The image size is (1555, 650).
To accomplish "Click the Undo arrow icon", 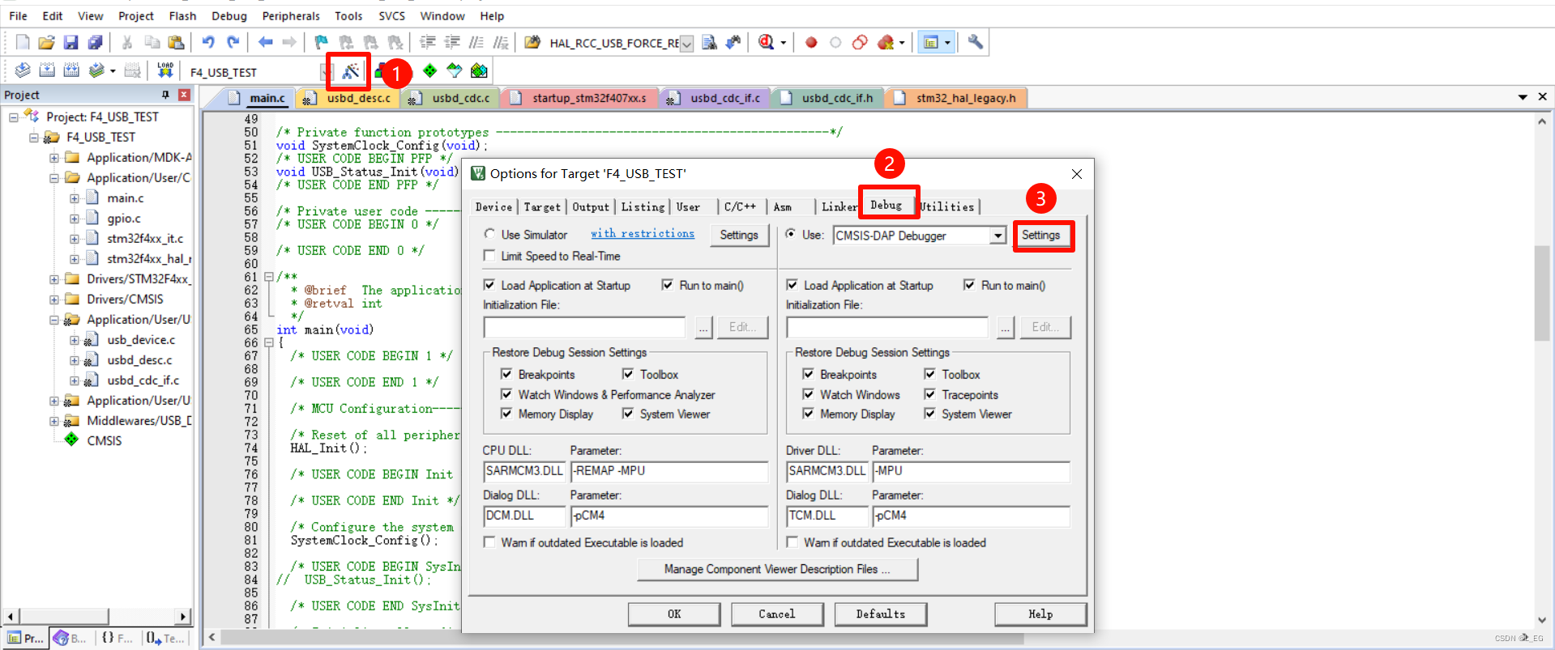I will [209, 42].
